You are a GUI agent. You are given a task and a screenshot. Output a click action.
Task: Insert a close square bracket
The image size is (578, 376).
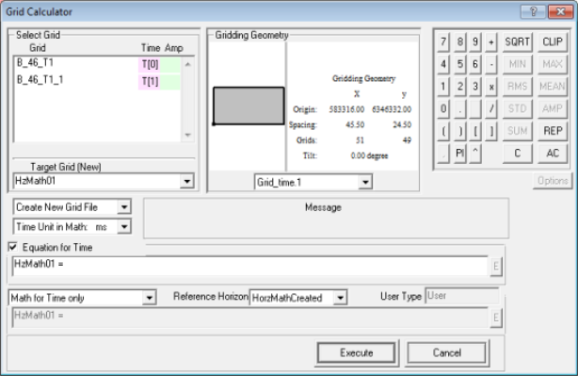pos(491,131)
